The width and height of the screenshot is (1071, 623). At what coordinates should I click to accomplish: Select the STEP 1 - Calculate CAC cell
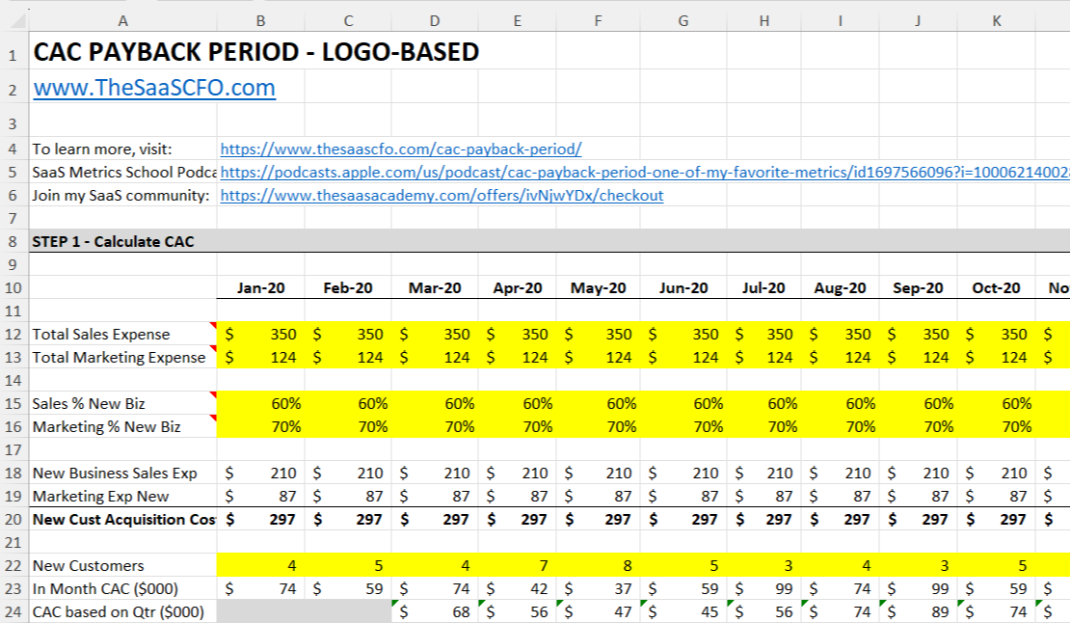pos(113,241)
